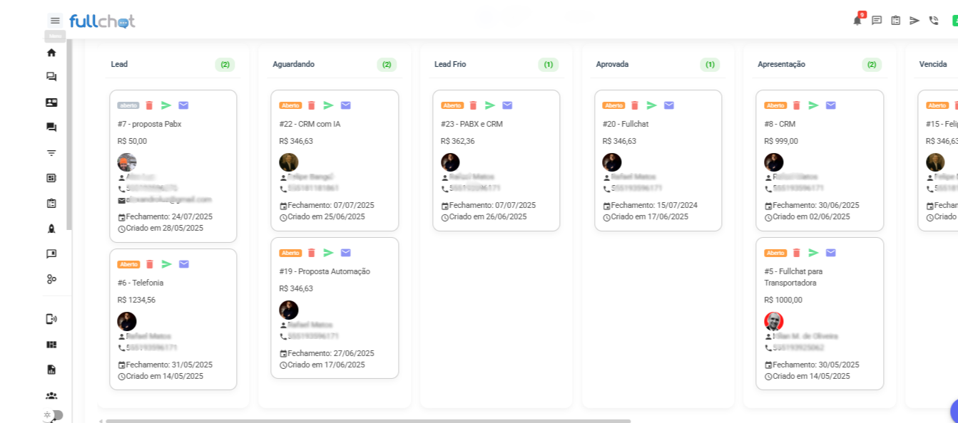The image size is (958, 423).
Task: Click the count badge on Apresentação column
Action: point(872,65)
